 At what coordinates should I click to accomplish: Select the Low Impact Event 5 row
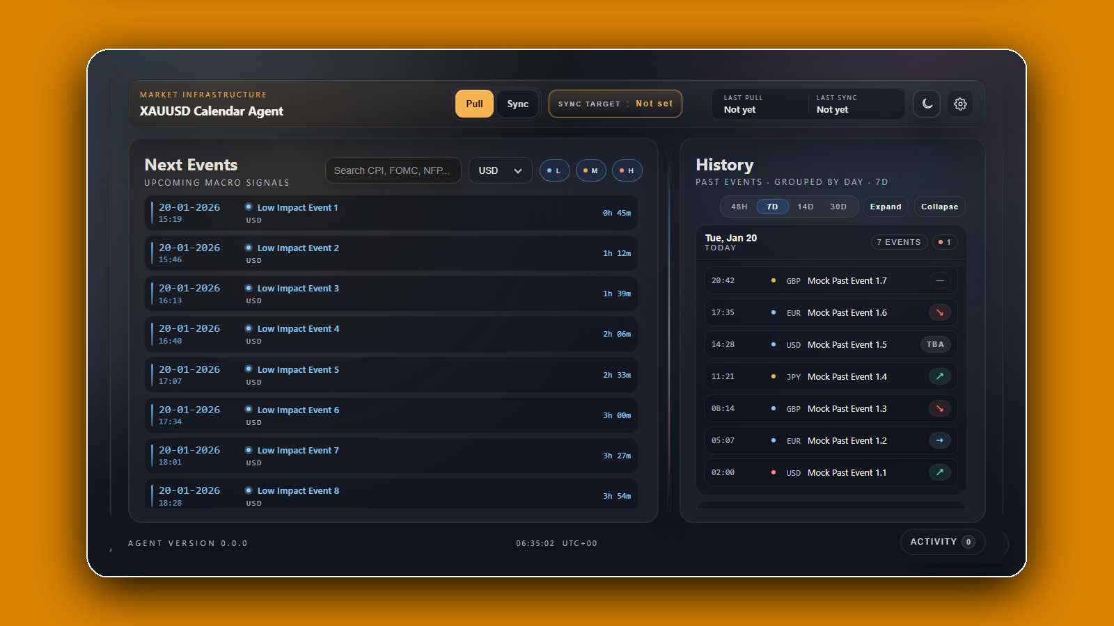(x=391, y=375)
